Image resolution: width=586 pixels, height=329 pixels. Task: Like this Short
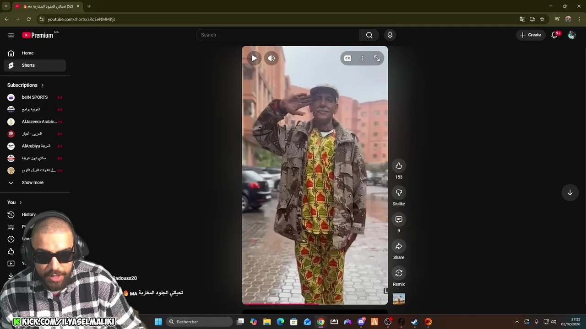pos(399,166)
